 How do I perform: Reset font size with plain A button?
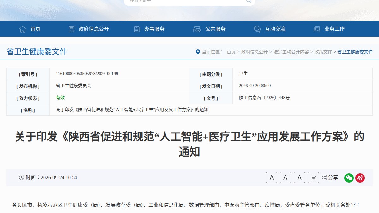tap(299, 178)
